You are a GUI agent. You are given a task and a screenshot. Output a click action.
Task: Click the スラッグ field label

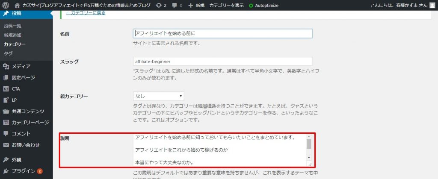point(69,62)
